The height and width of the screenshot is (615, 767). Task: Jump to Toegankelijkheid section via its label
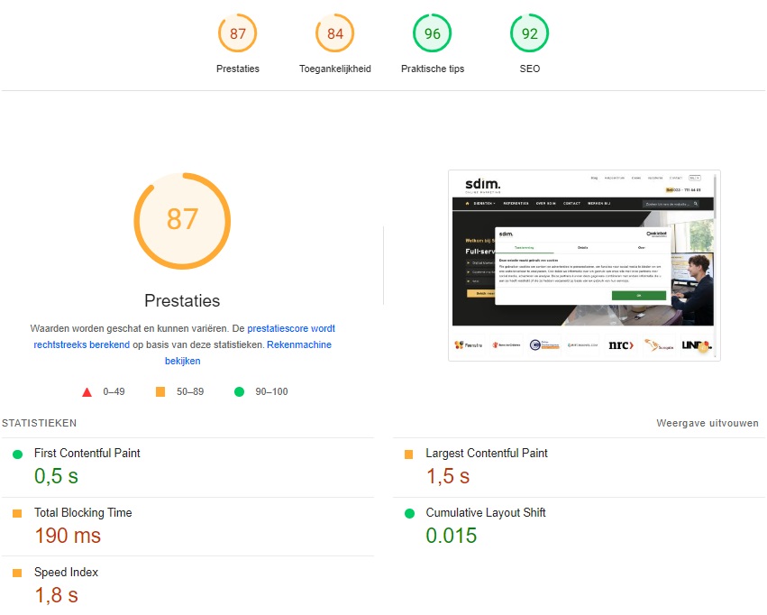[x=335, y=69]
